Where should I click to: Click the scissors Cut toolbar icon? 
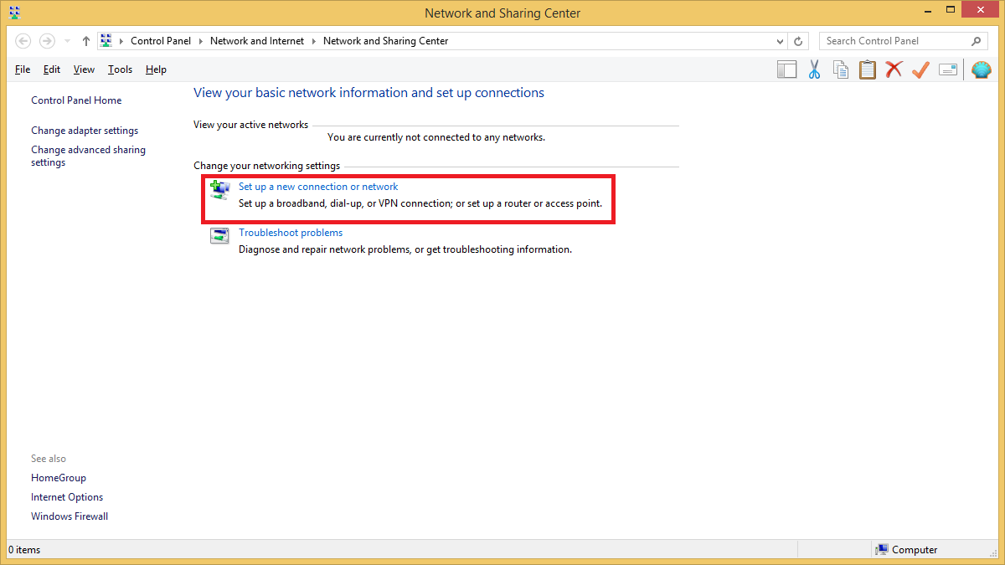pyautogui.click(x=814, y=69)
